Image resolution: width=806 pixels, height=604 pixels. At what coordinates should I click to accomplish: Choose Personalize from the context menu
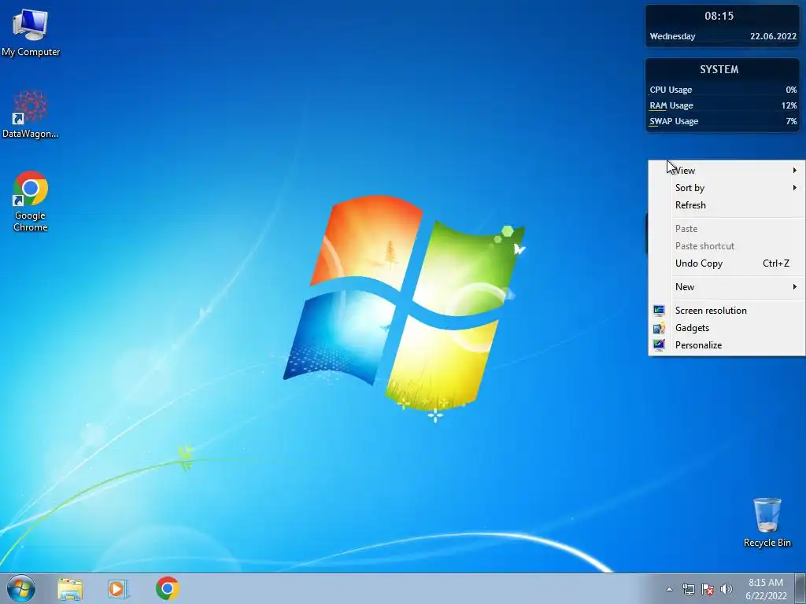click(727, 346)
